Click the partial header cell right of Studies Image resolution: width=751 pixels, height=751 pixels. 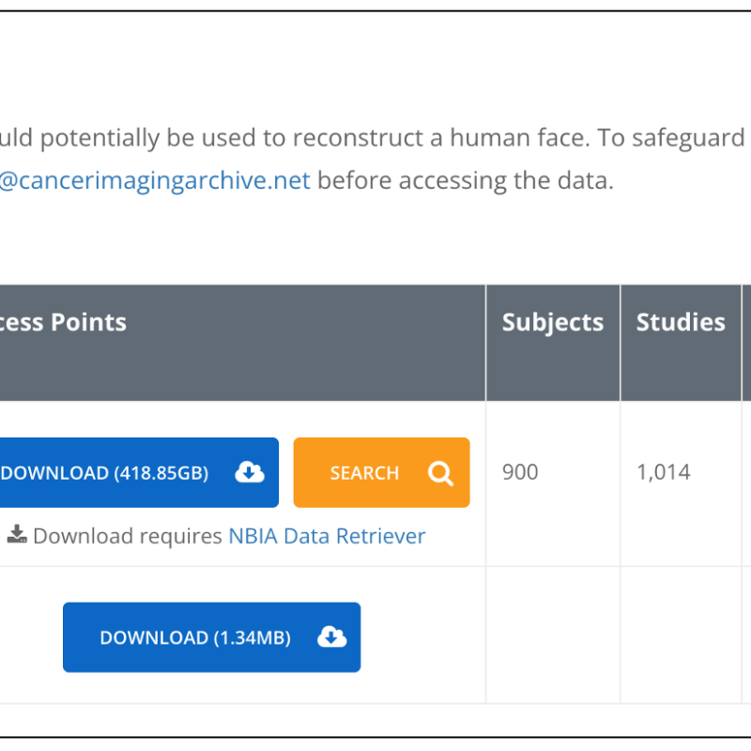[x=746, y=343]
